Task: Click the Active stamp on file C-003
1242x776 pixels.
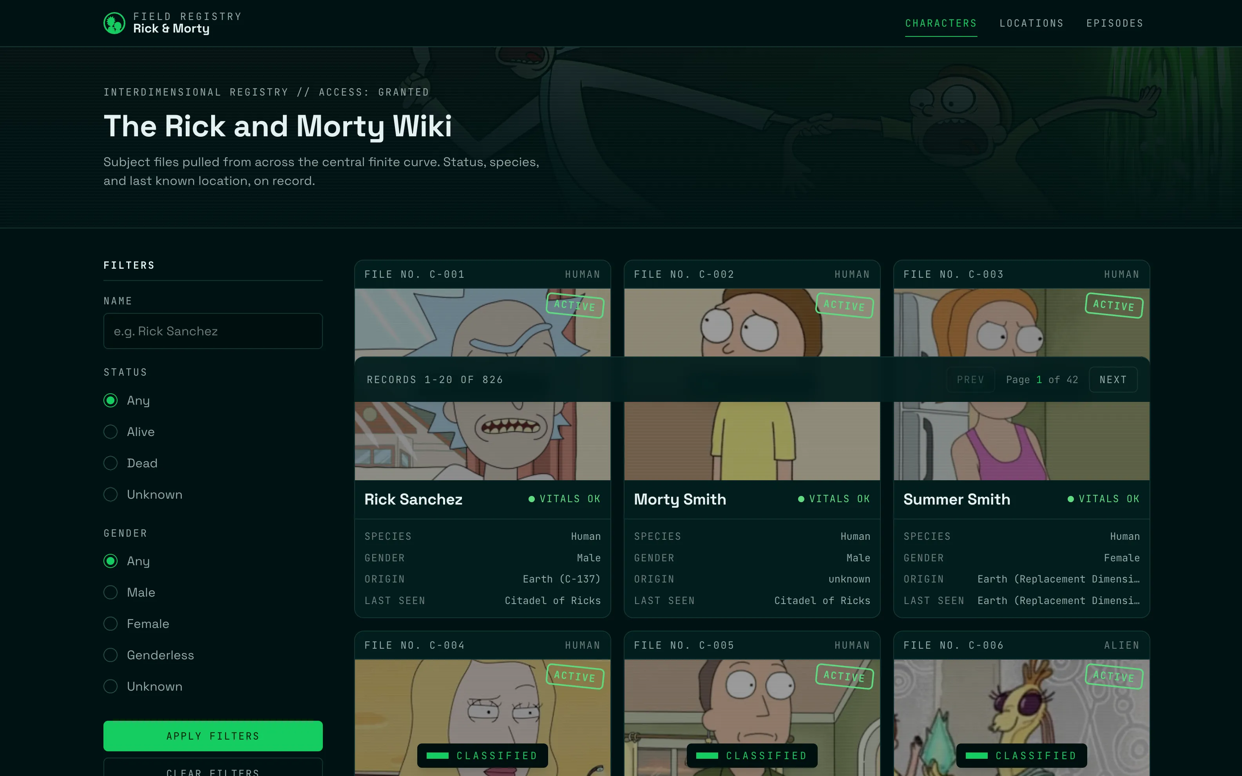Action: click(1114, 306)
